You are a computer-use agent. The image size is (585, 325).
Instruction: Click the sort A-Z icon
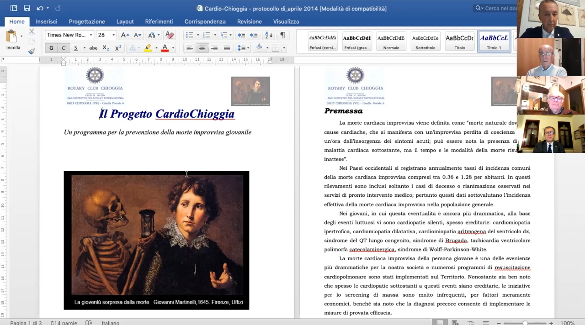pos(268,35)
